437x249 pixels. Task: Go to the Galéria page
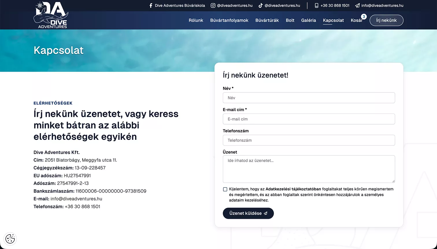pos(308,20)
